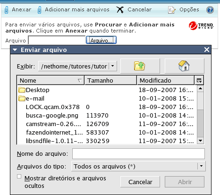
Task: Click the size value 330259
Action: pyautogui.click(x=98, y=141)
